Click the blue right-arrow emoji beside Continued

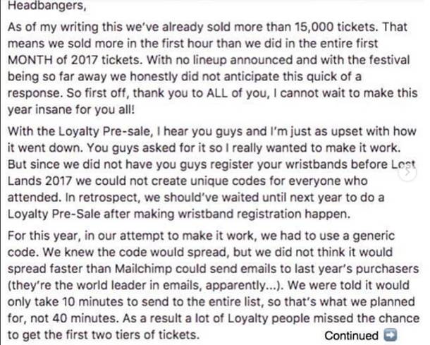tap(390, 335)
